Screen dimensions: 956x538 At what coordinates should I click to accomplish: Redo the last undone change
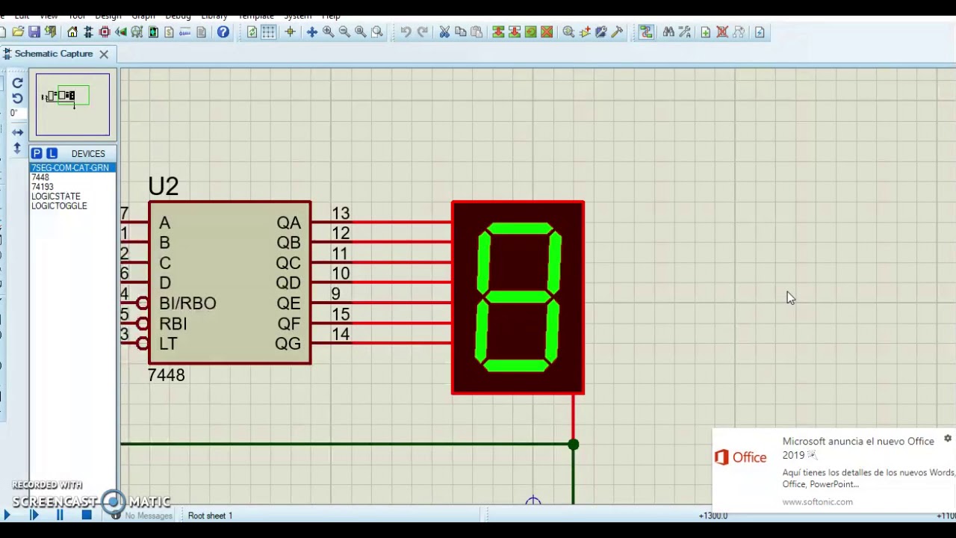423,32
